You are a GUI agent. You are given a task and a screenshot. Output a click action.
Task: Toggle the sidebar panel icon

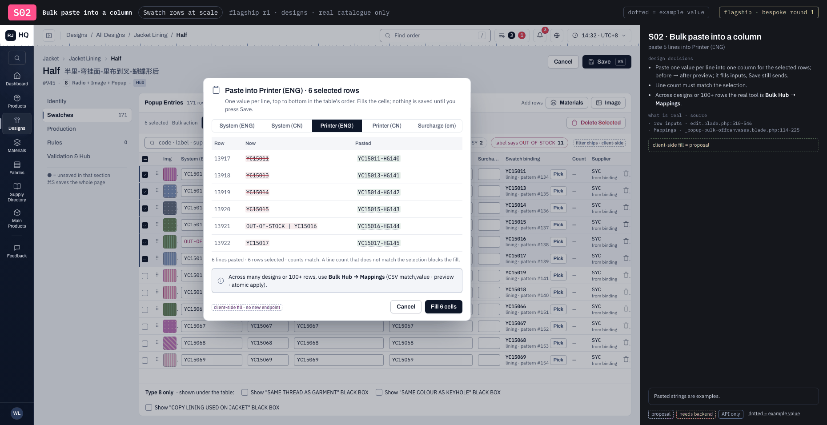49,36
